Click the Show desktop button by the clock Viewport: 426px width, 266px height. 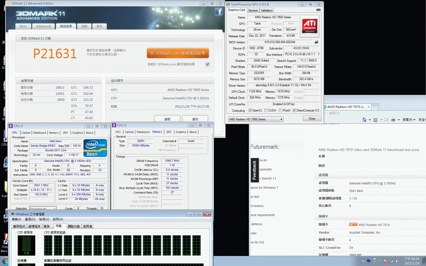[x=424, y=261]
